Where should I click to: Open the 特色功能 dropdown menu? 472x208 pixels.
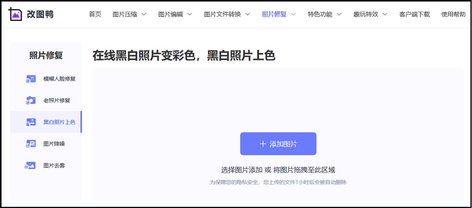click(x=339, y=15)
